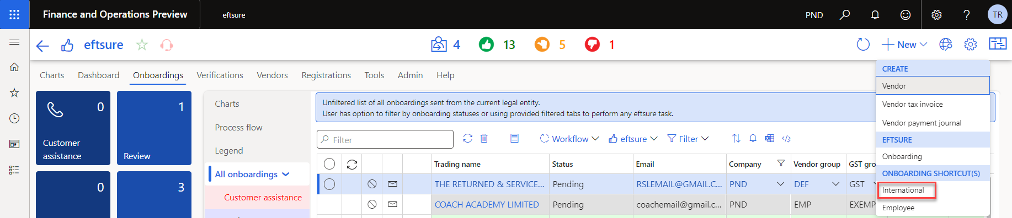
Task: Click the Filter input field
Action: tap(385, 139)
